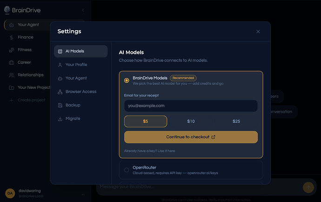Screen dimensions: 321x202
Task: Click the Your Profile person icon
Action: pyautogui.click(x=60, y=65)
